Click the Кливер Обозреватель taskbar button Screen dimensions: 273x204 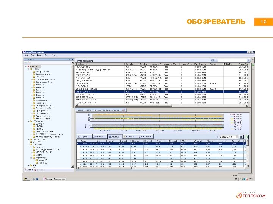(54, 179)
